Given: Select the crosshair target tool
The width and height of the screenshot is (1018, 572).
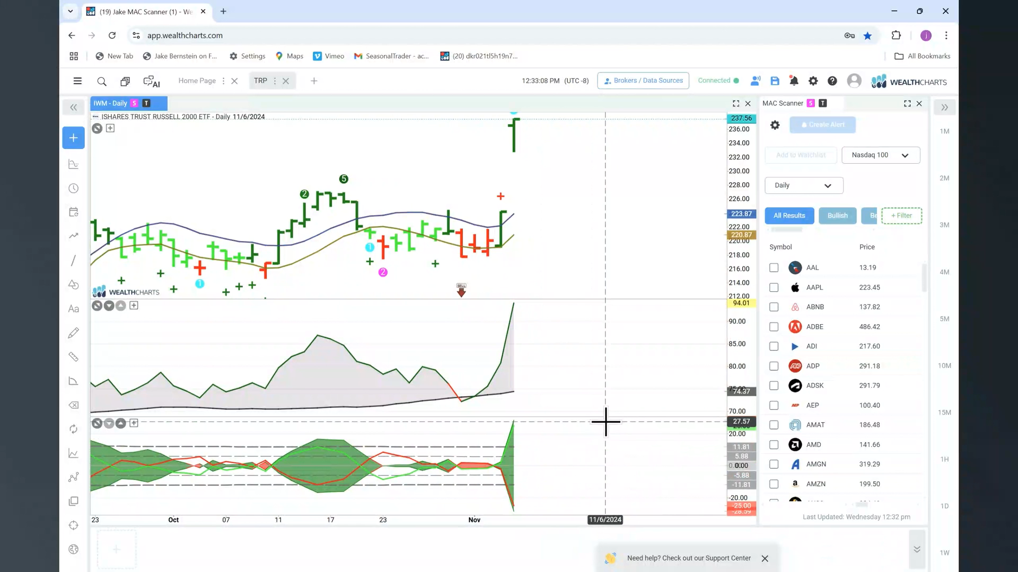Looking at the screenshot, I should click(x=74, y=525).
